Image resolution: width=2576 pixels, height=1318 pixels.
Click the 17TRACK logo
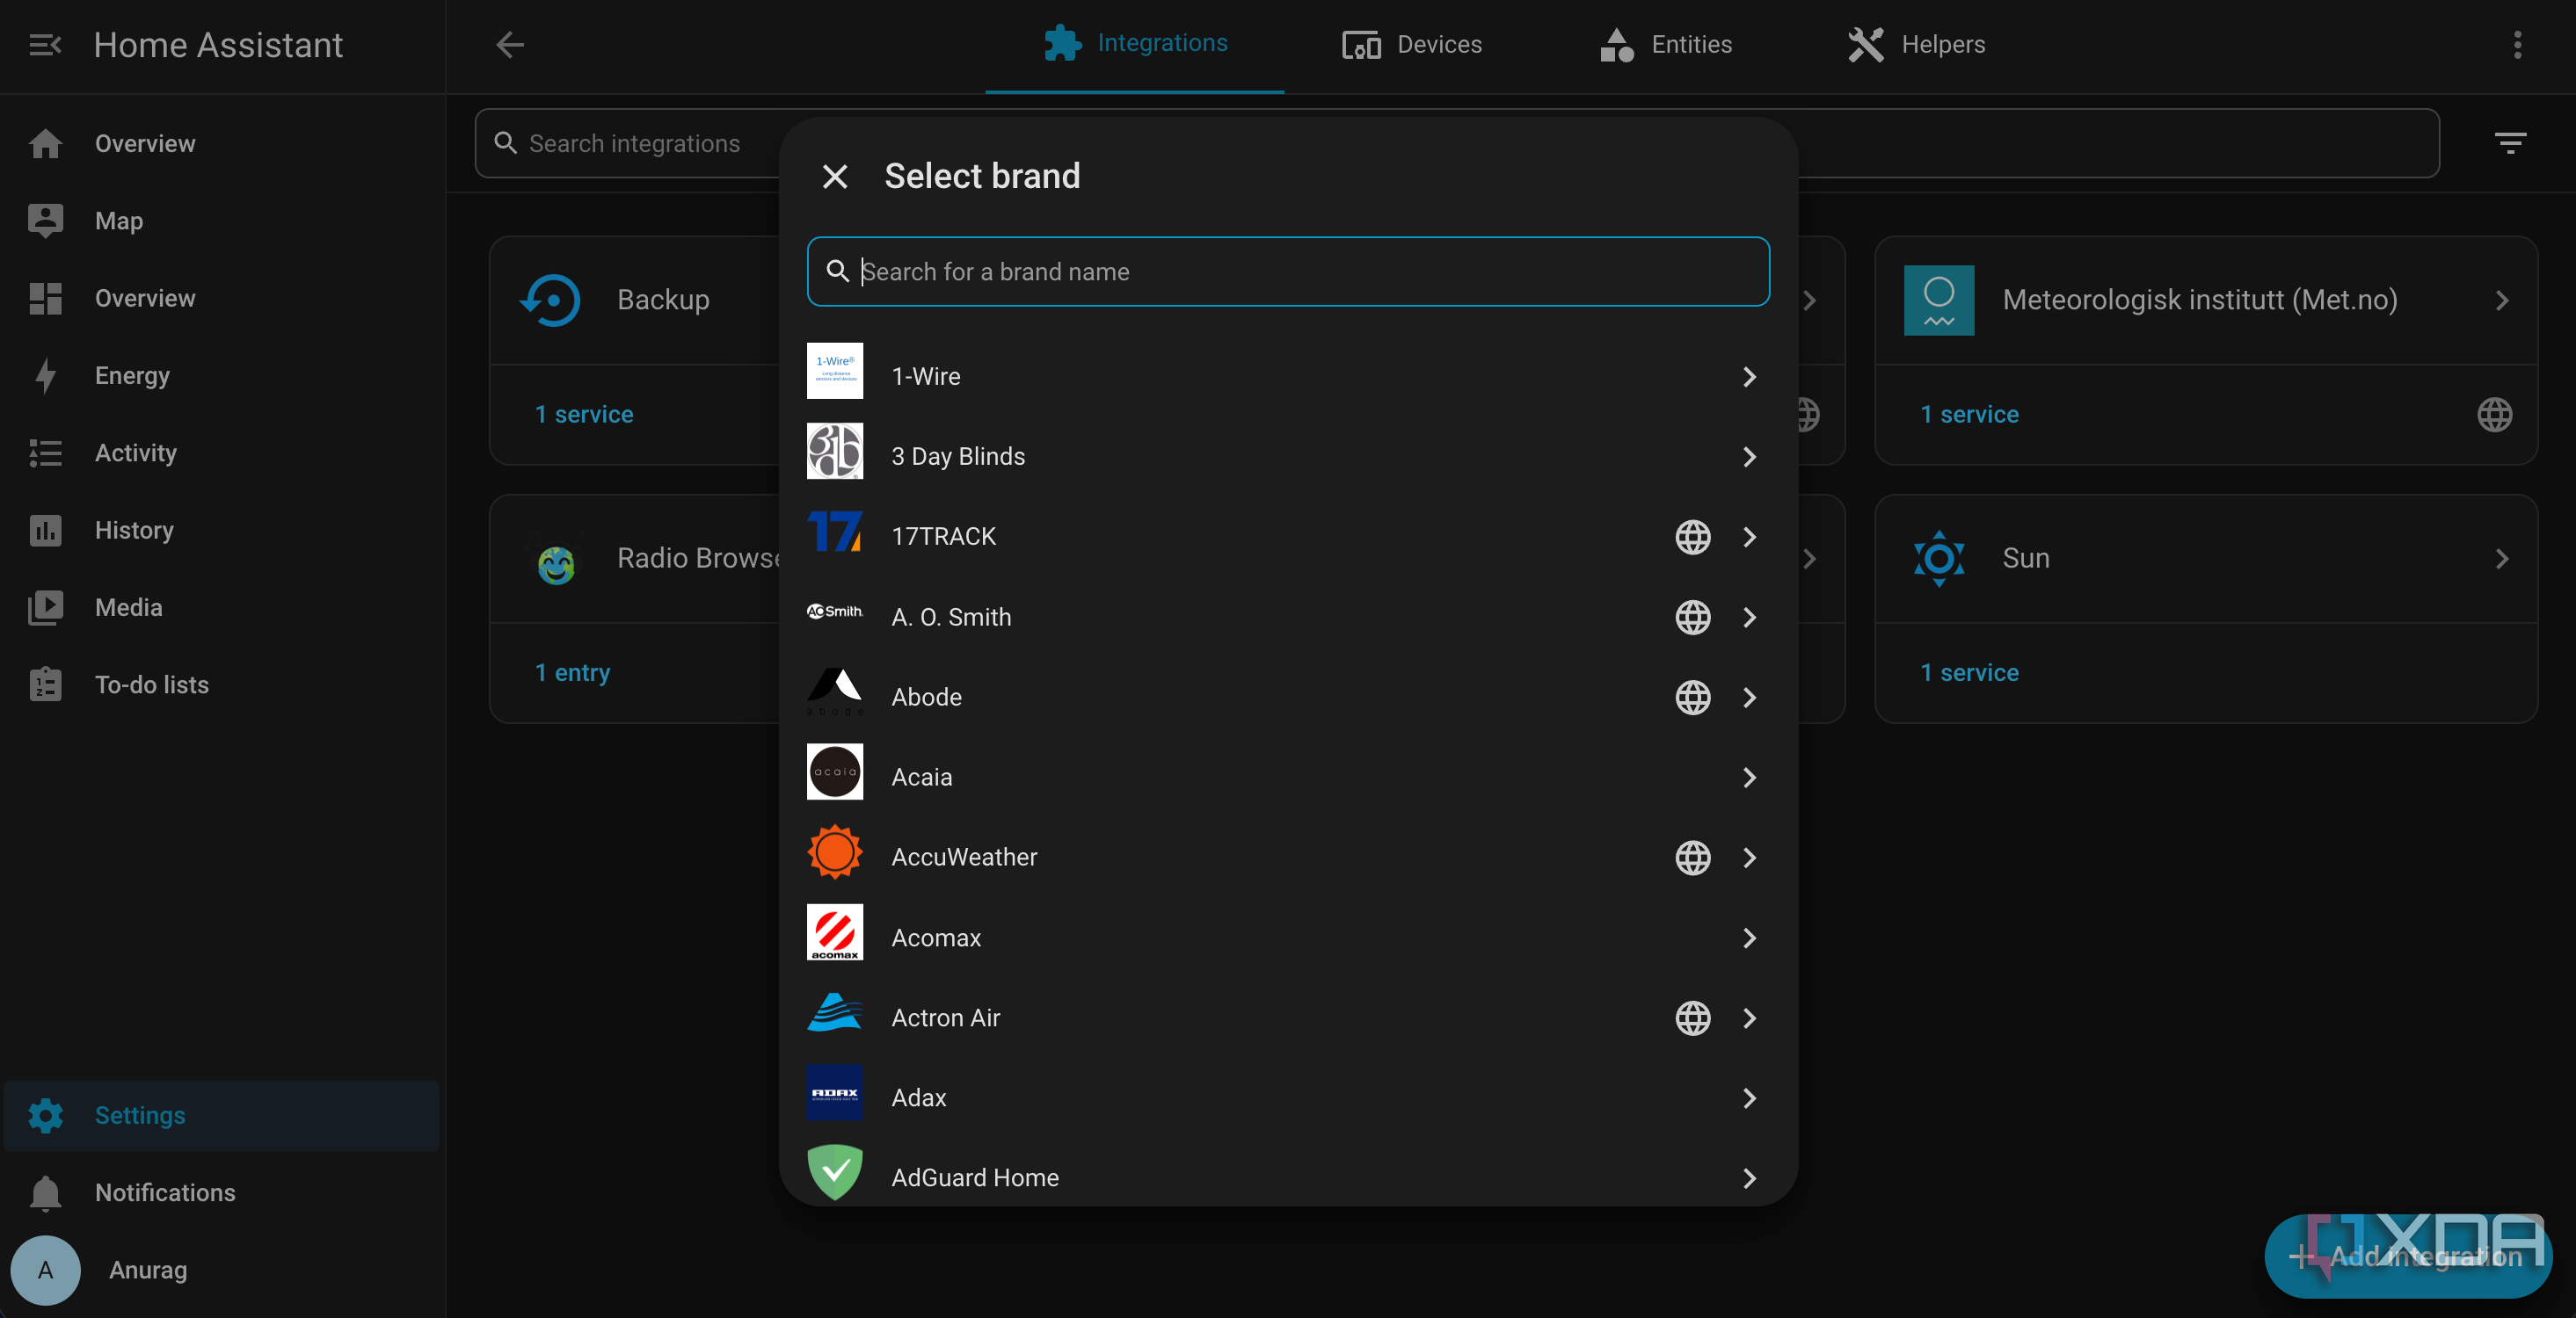point(834,532)
